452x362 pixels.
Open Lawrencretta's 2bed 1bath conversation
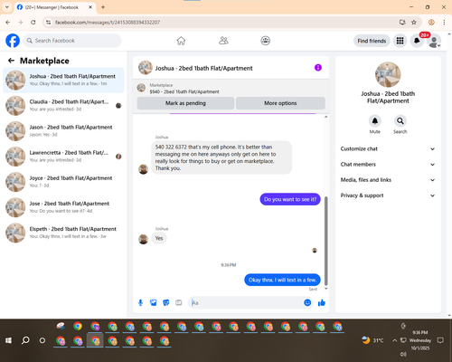63,157
